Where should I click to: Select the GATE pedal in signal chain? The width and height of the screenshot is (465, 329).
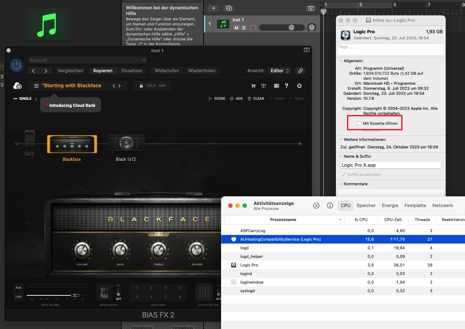[x=30, y=138]
